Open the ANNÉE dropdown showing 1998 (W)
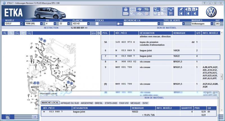 (x=41, y=24)
